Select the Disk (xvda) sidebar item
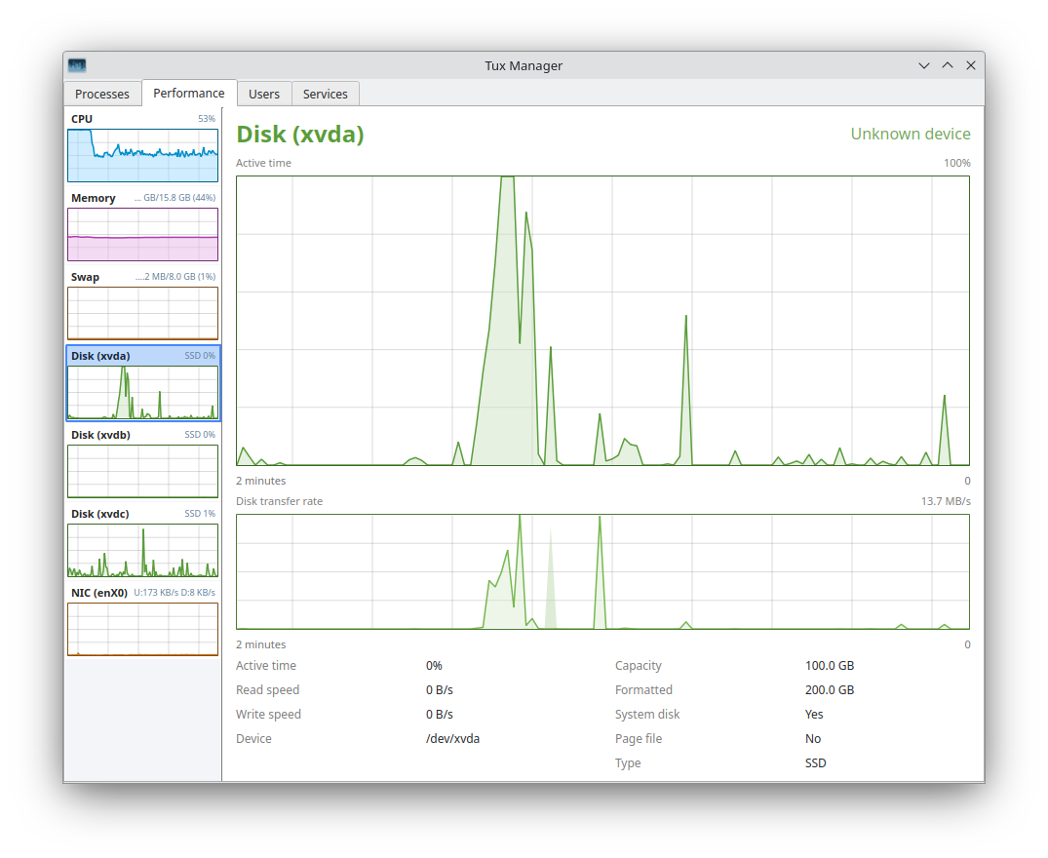Screen dimensions: 1048x858 point(143,383)
